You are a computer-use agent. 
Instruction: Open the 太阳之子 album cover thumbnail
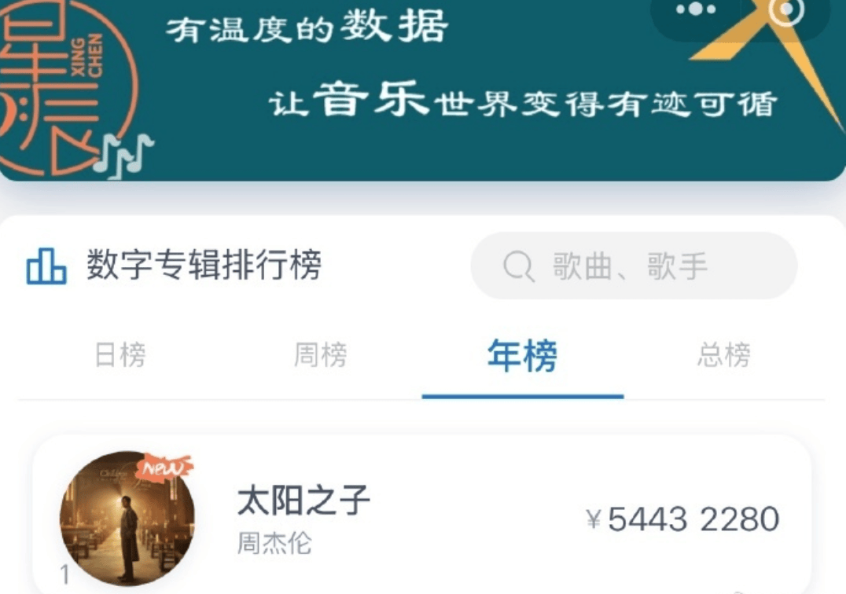point(127,519)
